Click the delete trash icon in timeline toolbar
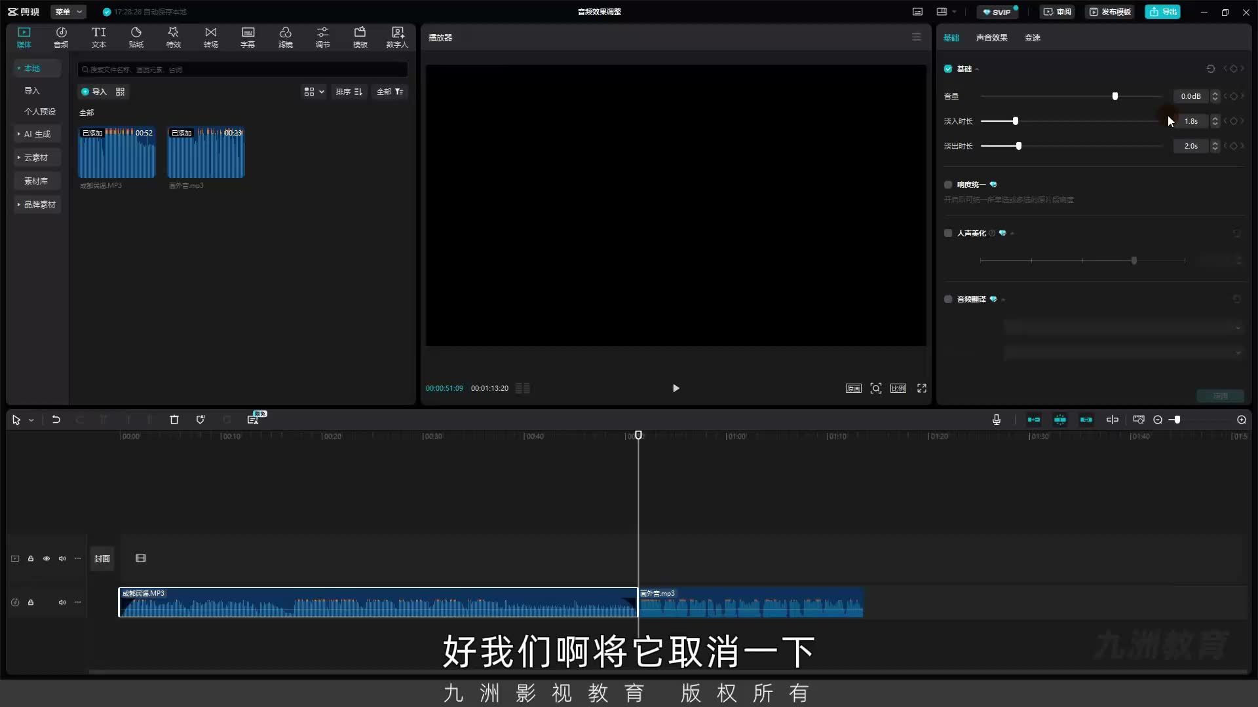 (x=174, y=420)
